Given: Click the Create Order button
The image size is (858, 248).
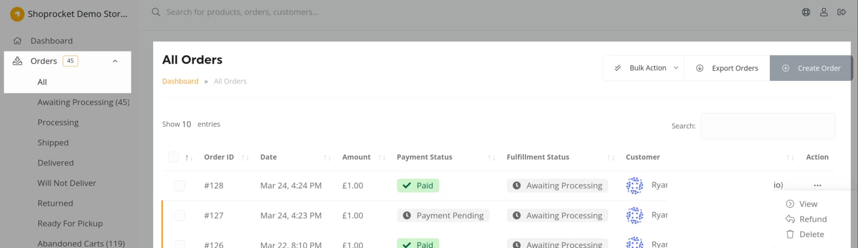Looking at the screenshot, I should pos(811,68).
